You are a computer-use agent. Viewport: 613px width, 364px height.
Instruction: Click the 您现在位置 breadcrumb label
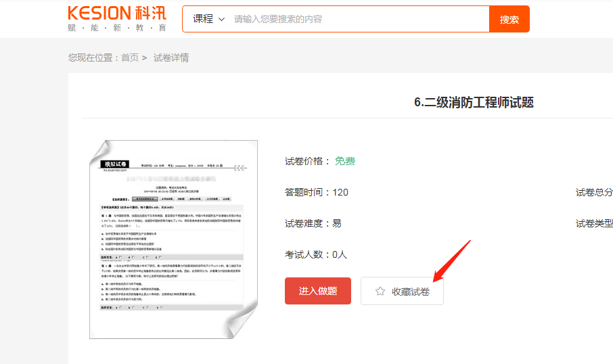(93, 58)
